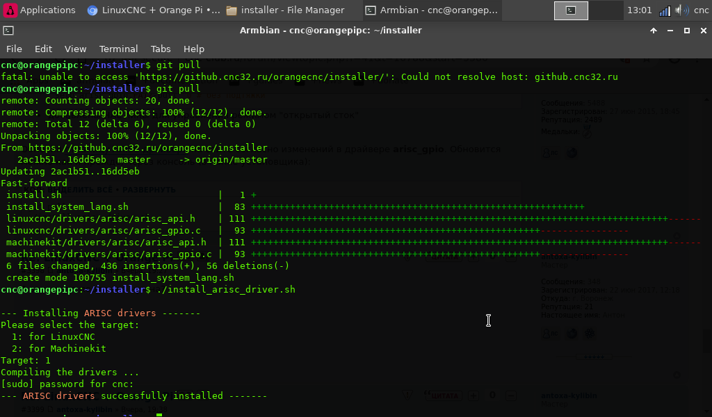Open the Help menu
This screenshot has width=712, height=417.
coord(193,49)
